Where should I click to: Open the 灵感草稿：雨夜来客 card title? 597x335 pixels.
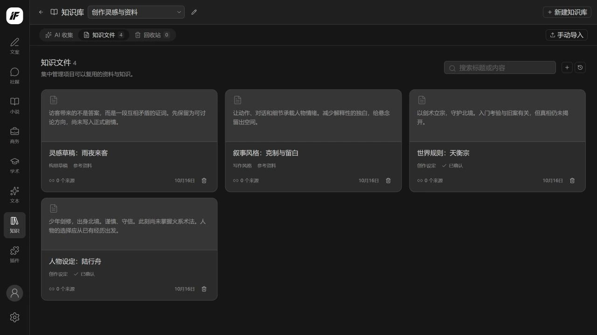coord(78,153)
